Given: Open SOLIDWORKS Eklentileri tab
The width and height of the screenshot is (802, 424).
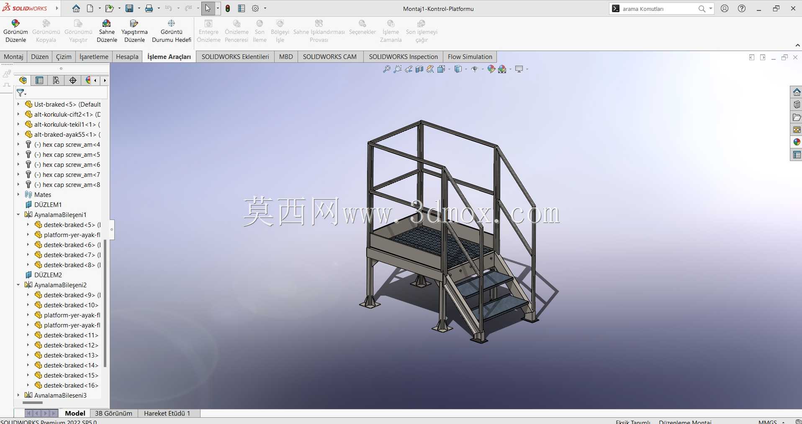Looking at the screenshot, I should coord(235,56).
